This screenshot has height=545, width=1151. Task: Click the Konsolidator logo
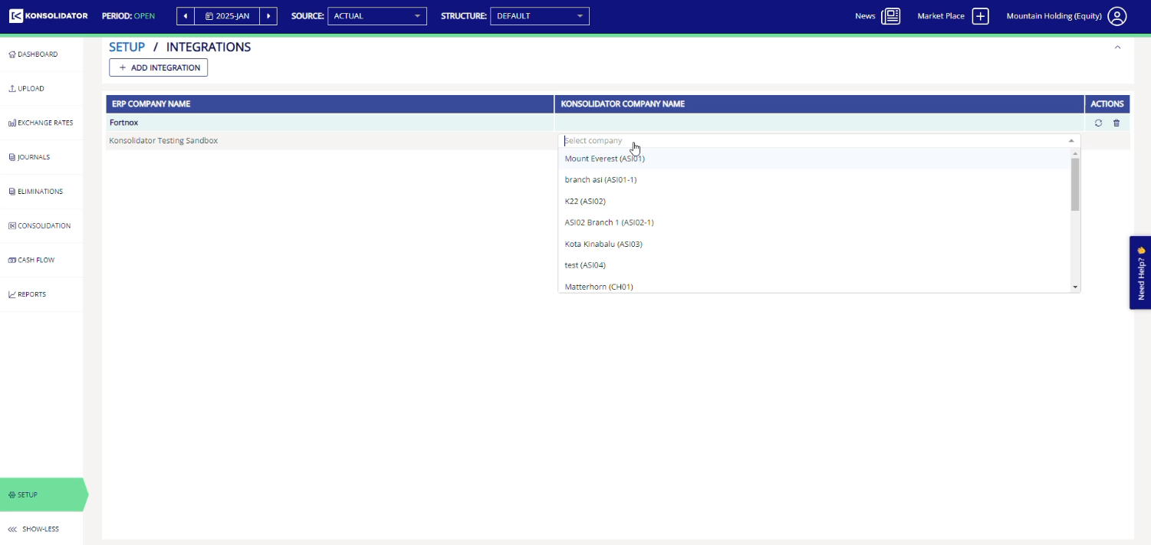coord(49,16)
